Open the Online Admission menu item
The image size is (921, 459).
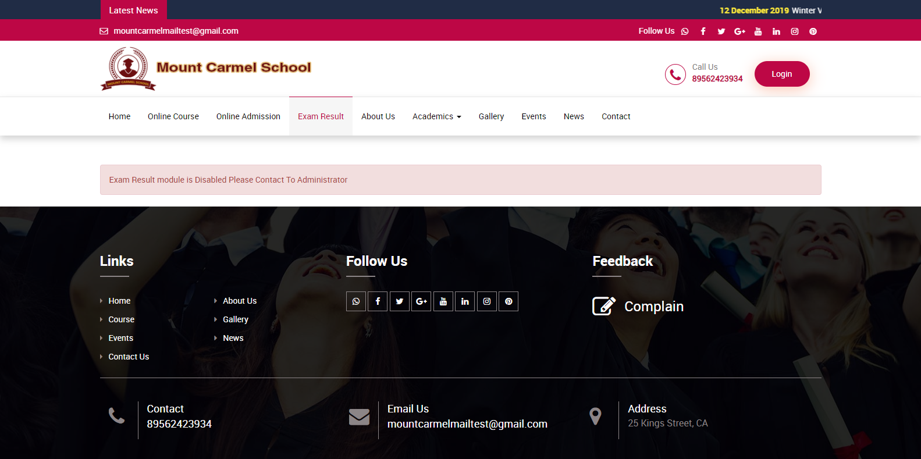[x=248, y=116]
